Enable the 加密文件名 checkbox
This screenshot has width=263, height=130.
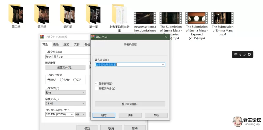point(97,88)
